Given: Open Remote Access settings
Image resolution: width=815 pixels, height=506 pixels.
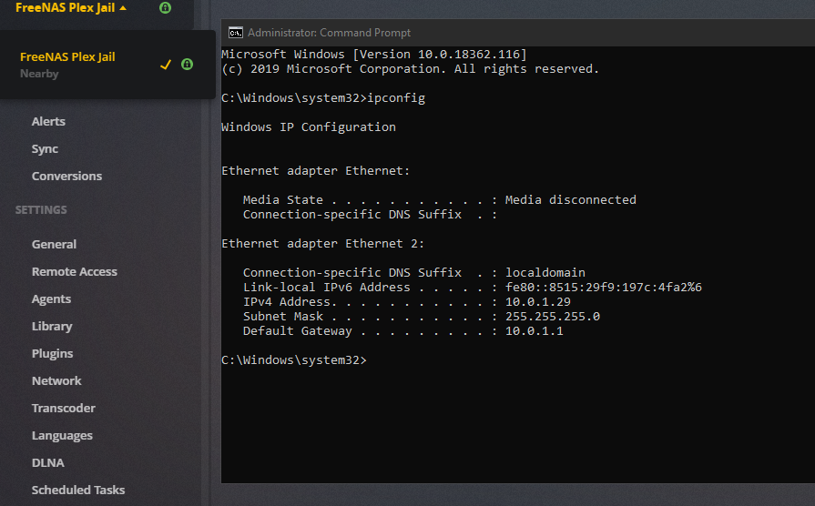Looking at the screenshot, I should click(x=75, y=272).
